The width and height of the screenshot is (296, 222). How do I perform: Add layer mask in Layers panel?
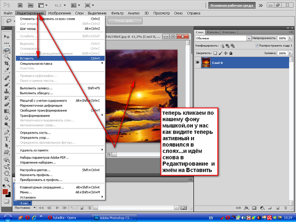click(254, 208)
